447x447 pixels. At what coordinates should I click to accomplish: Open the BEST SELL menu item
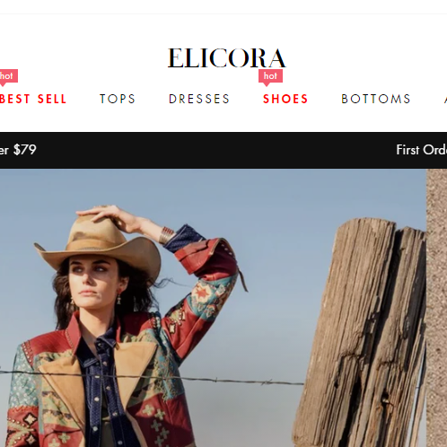pyautogui.click(x=33, y=99)
